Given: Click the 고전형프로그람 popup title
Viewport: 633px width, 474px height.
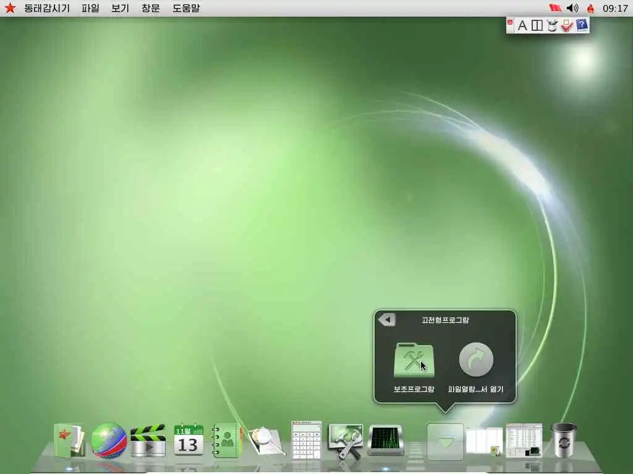Looking at the screenshot, I should (445, 320).
